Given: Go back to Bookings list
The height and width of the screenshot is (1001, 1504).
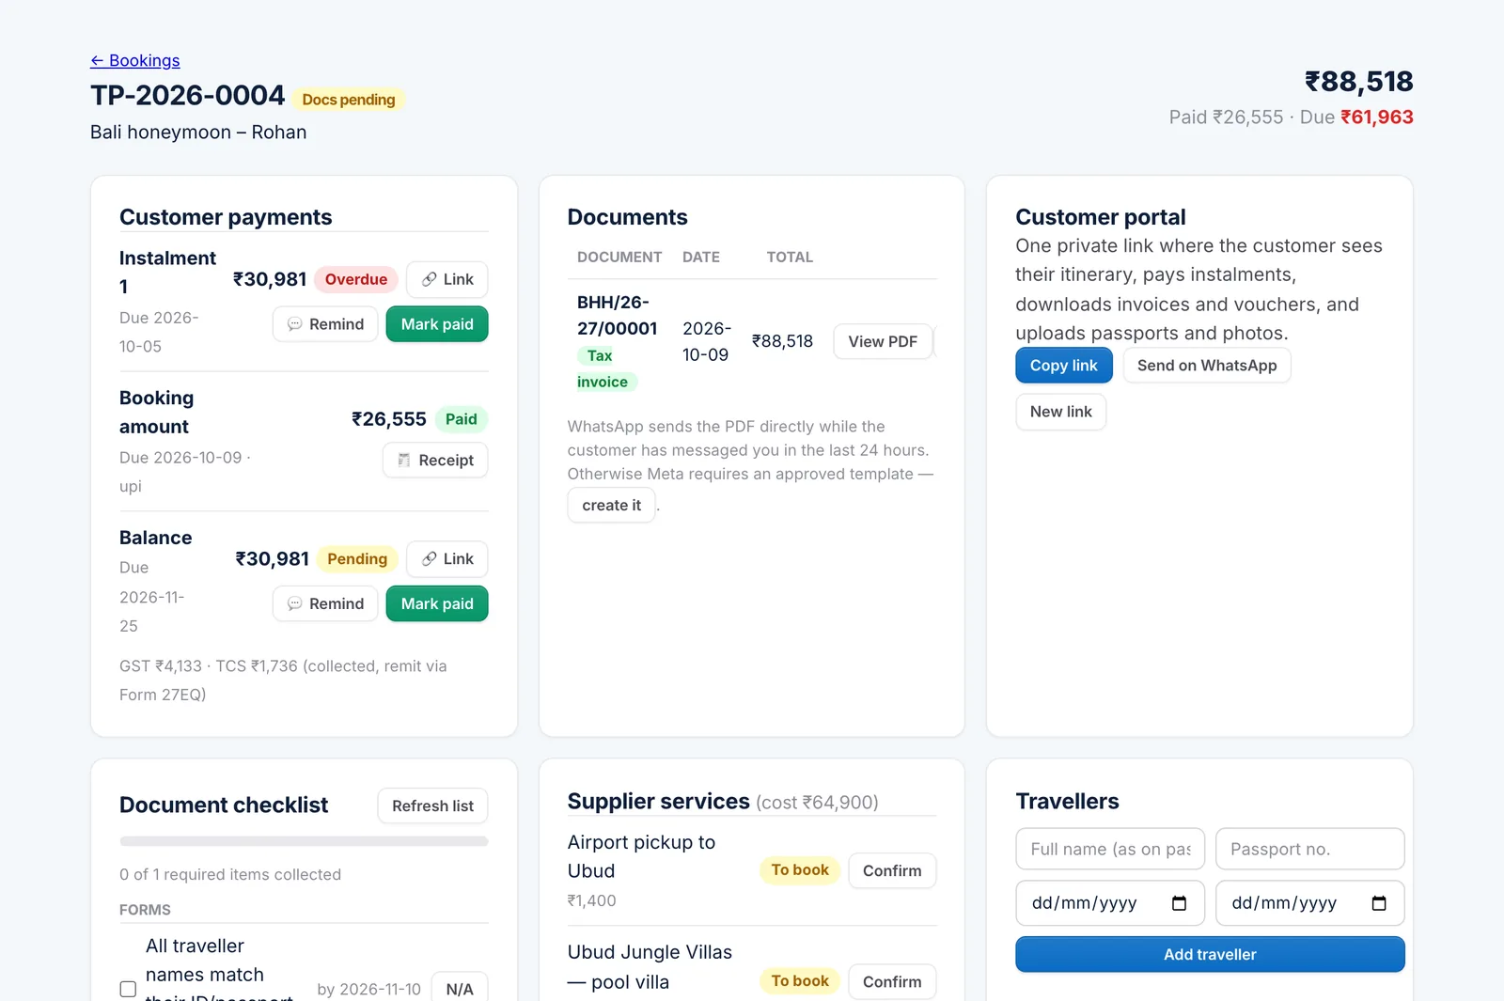Looking at the screenshot, I should (134, 60).
